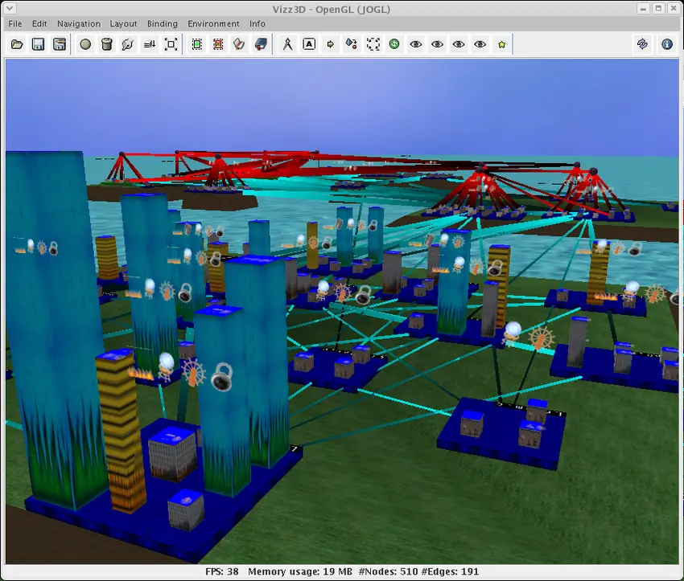The width and height of the screenshot is (684, 581).
Task: Open the Navigation menu
Action: tap(78, 23)
